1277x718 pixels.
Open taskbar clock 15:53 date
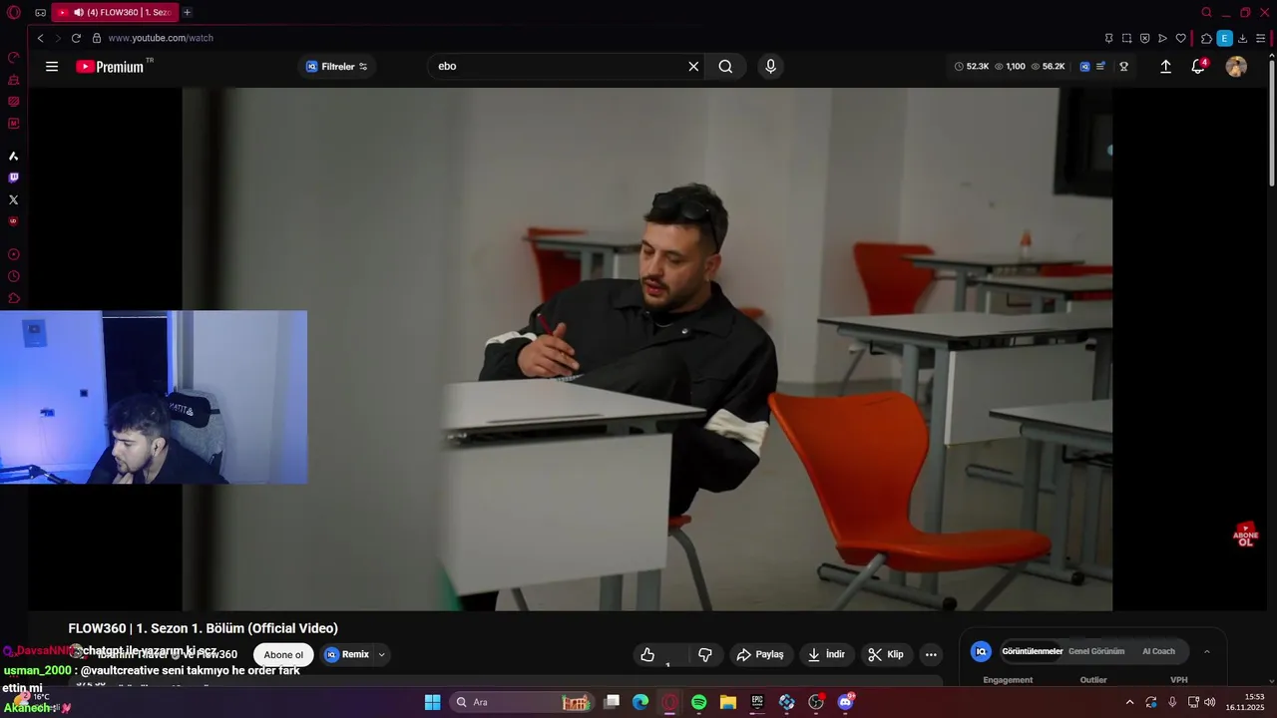1245,702
